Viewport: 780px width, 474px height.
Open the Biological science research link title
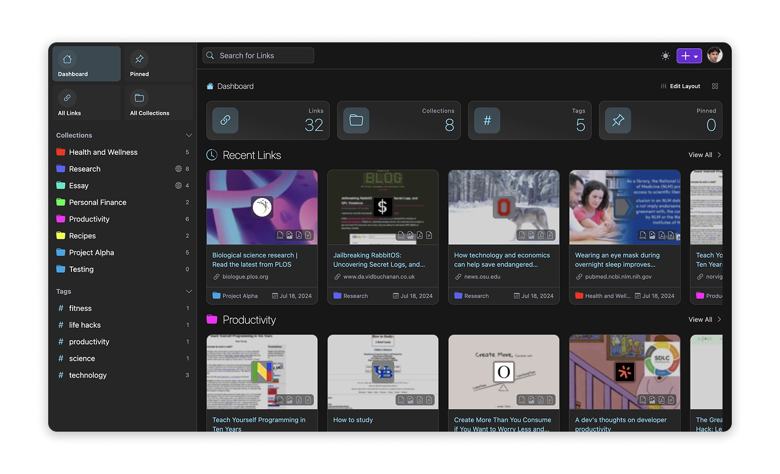255,260
